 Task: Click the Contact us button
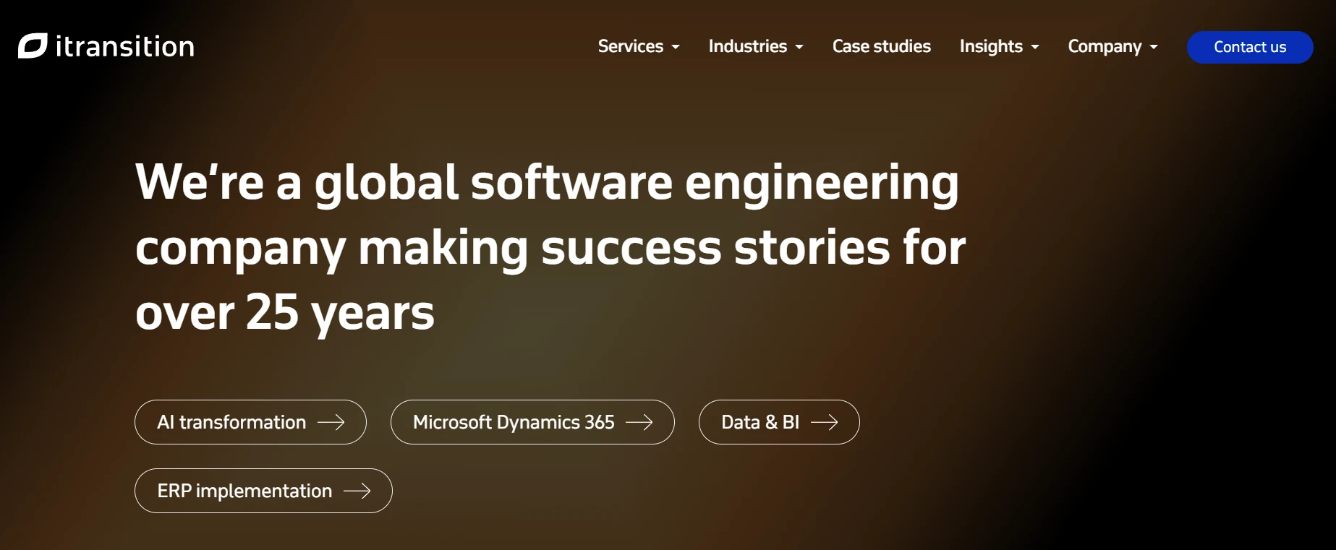[x=1250, y=47]
